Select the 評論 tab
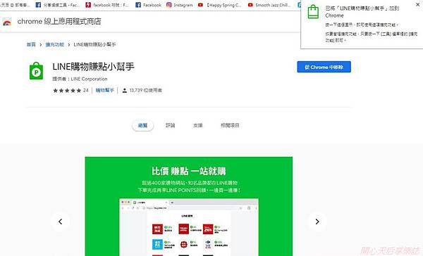This screenshot has height=256, width=423. click(170, 125)
